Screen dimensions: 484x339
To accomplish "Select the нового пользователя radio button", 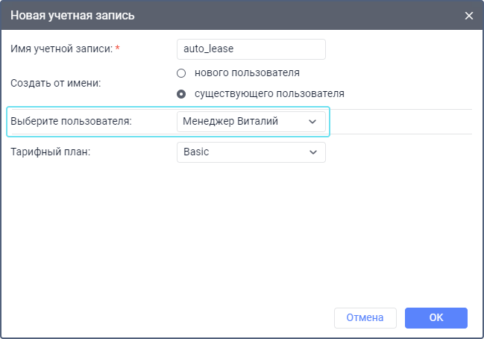I will click(180, 73).
